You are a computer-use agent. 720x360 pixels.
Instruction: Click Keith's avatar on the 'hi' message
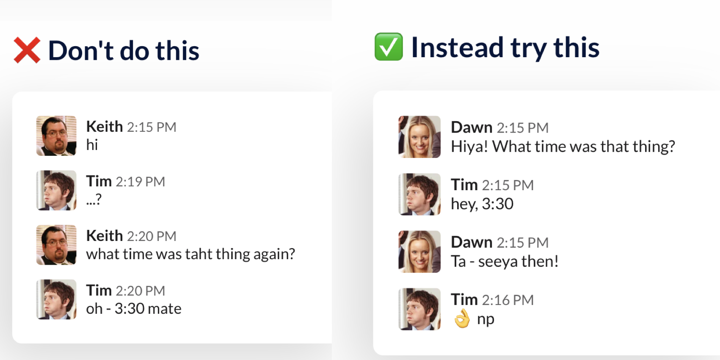(56, 136)
